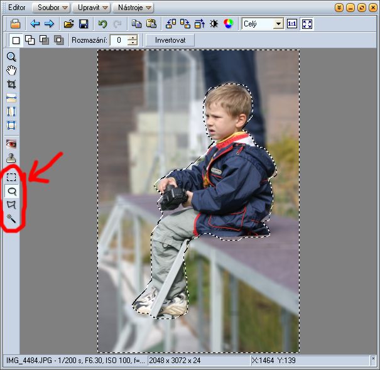This screenshot has height=370, width=380.
Task: Click the browser folder icon in toolbar
Action: tap(15, 24)
